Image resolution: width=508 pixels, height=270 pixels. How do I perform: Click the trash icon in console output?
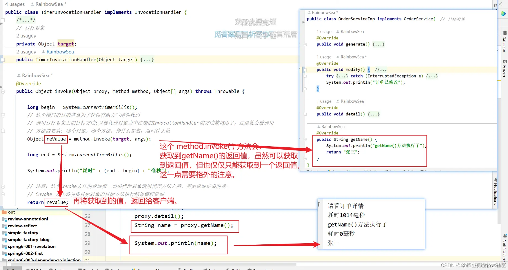pyautogui.click(x=318, y=204)
